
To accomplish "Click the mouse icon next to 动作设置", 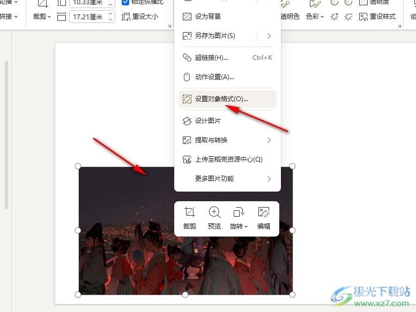I will tap(187, 77).
